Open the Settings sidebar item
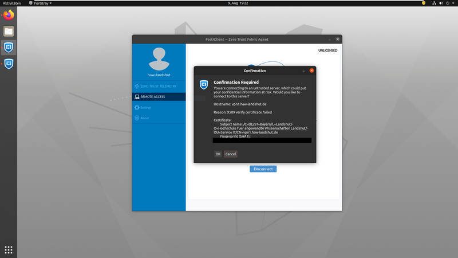 click(x=146, y=107)
